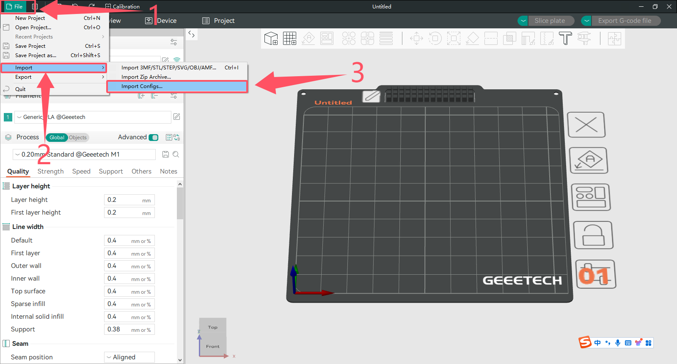Open the 0.20mm Standard process preset dropdown
Viewport: 677px width, 364px height.
pyautogui.click(x=84, y=154)
